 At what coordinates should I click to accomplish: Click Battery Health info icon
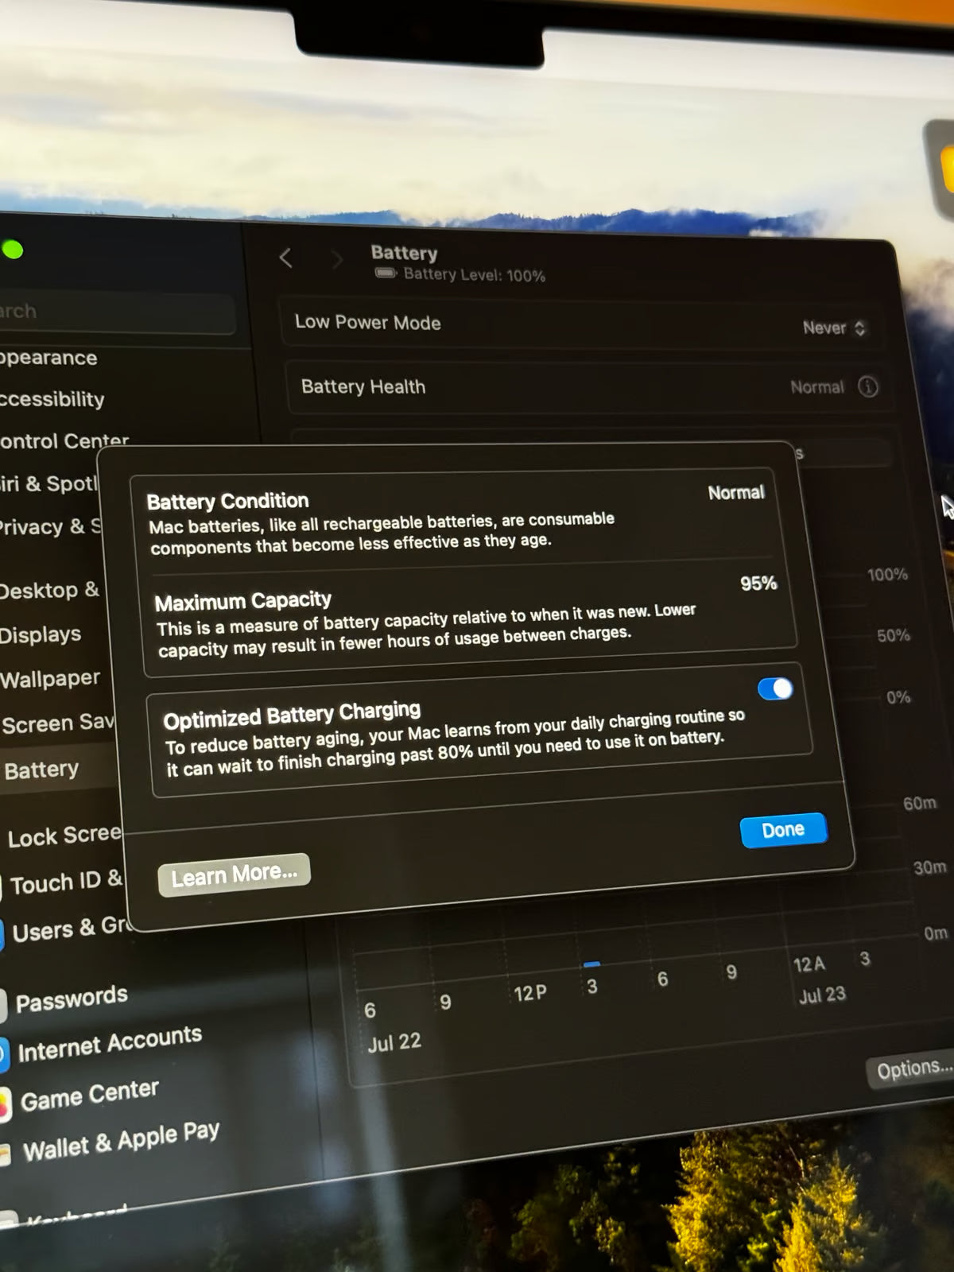pos(868,387)
